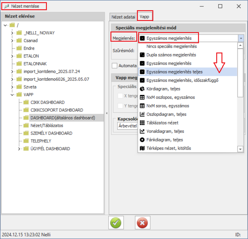Collapse the Megjelenés dropdown arrow
Viewport: 248px width, 239px height.
(241, 38)
